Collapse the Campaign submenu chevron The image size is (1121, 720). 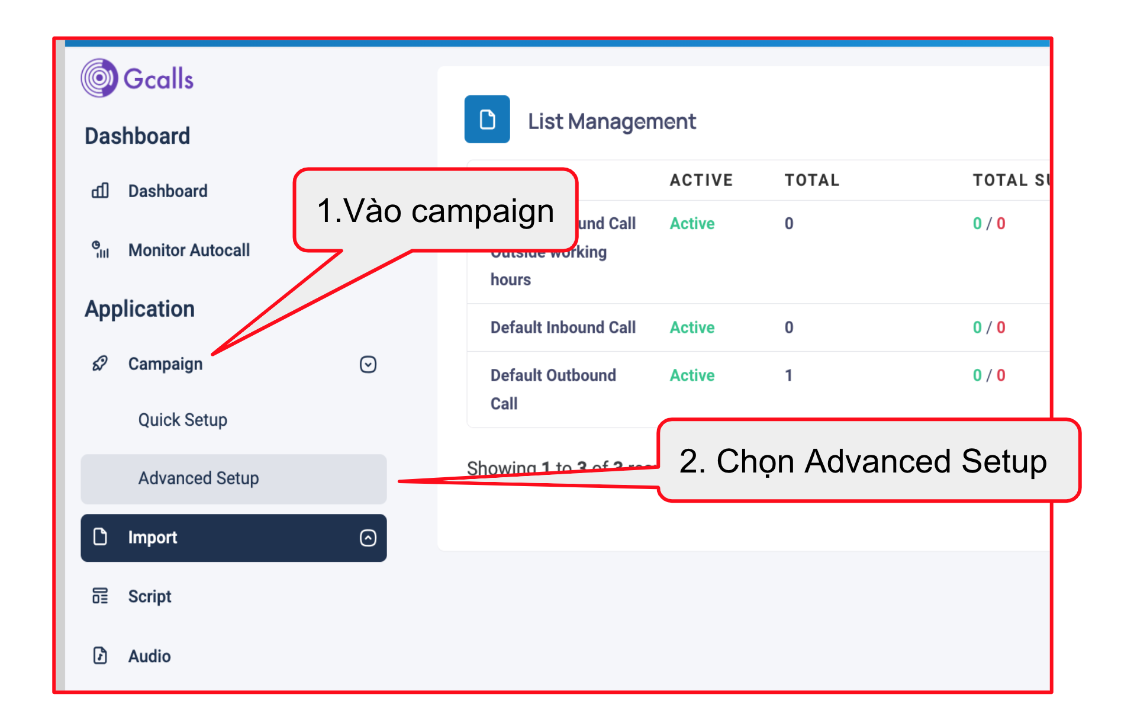pos(368,364)
